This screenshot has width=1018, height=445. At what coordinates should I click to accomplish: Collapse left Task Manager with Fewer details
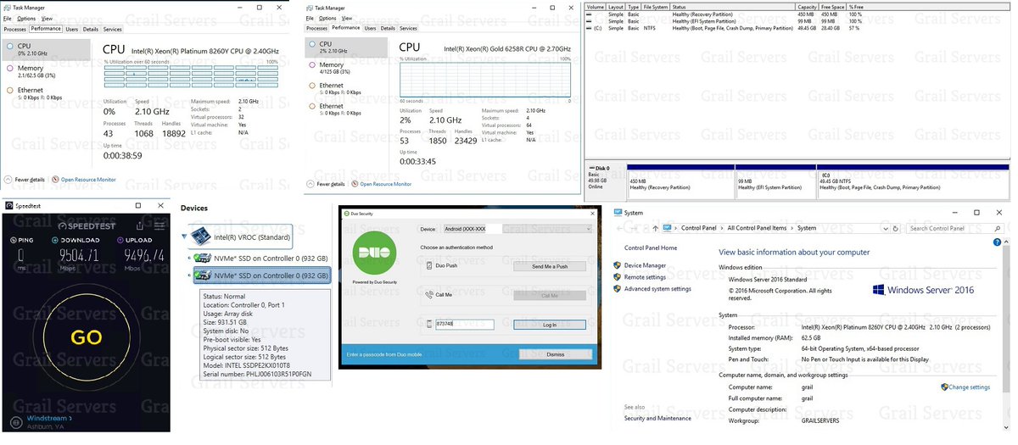pos(25,180)
